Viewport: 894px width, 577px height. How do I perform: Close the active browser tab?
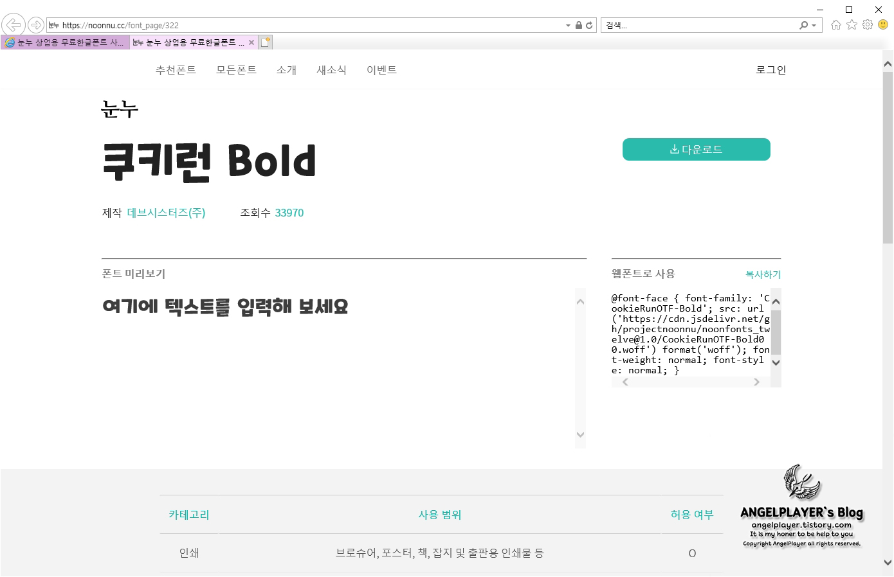coord(251,42)
